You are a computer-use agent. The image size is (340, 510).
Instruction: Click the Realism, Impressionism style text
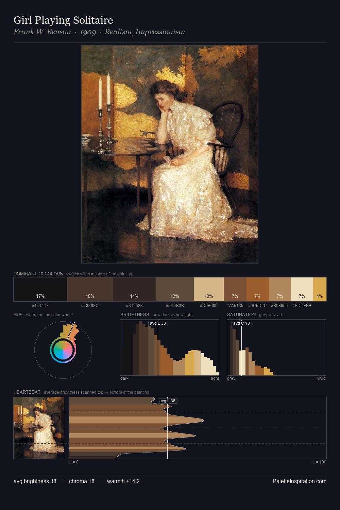(145, 32)
